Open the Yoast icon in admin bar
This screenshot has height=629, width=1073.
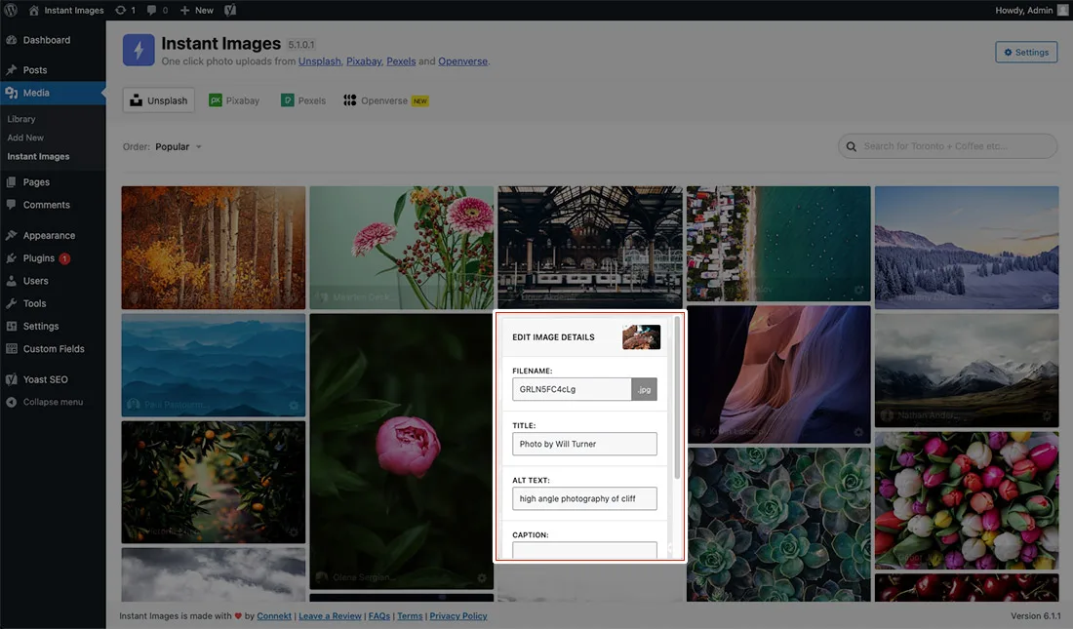230,11
